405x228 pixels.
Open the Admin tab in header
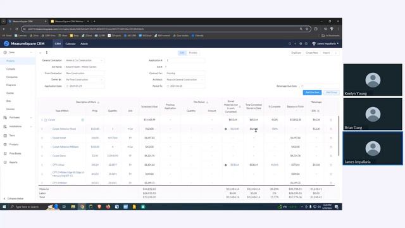(84, 44)
